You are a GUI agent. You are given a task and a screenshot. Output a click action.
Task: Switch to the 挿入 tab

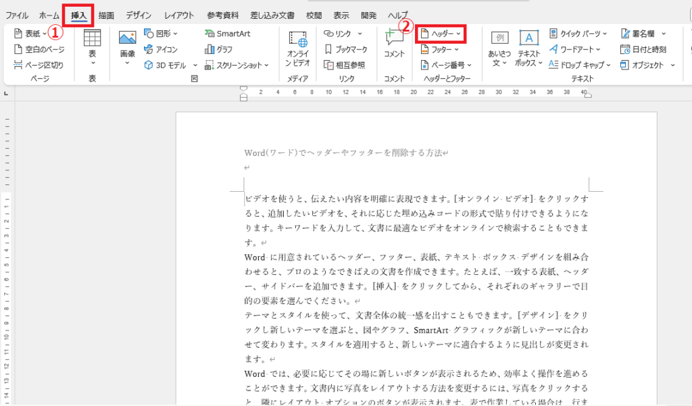click(78, 16)
